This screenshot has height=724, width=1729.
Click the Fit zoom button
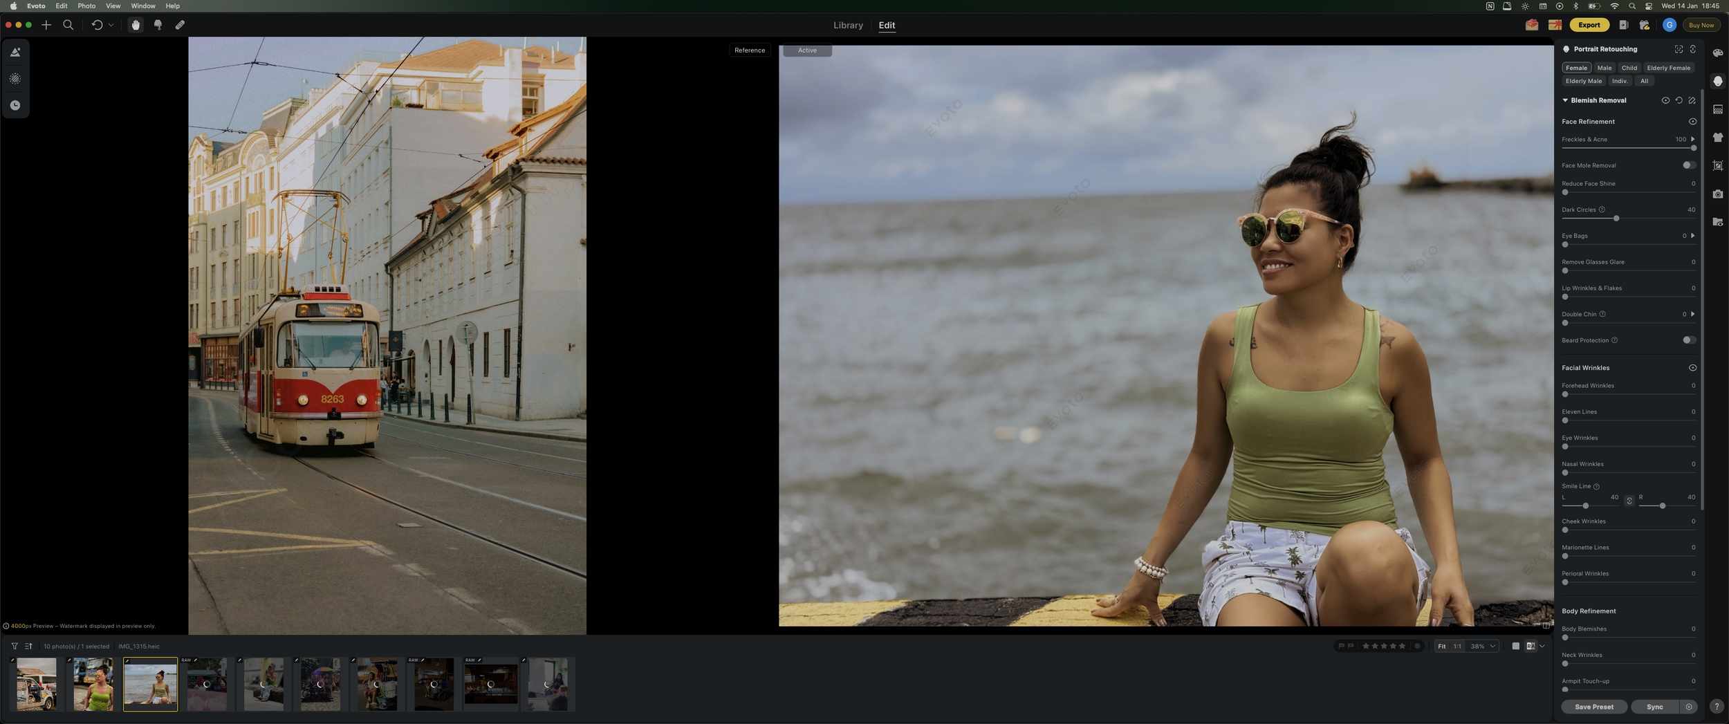pyautogui.click(x=1441, y=646)
